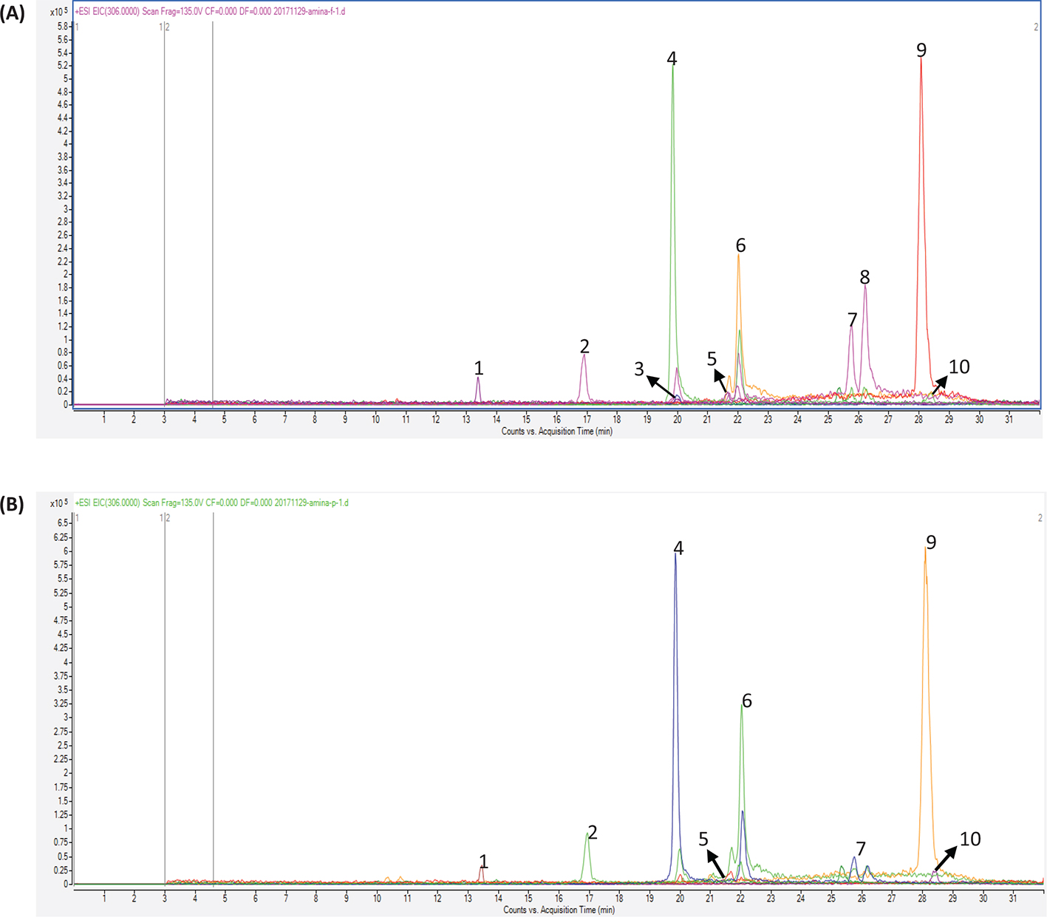Select the (A) panel label
This screenshot has height=917, width=1047.
[x=13, y=13]
